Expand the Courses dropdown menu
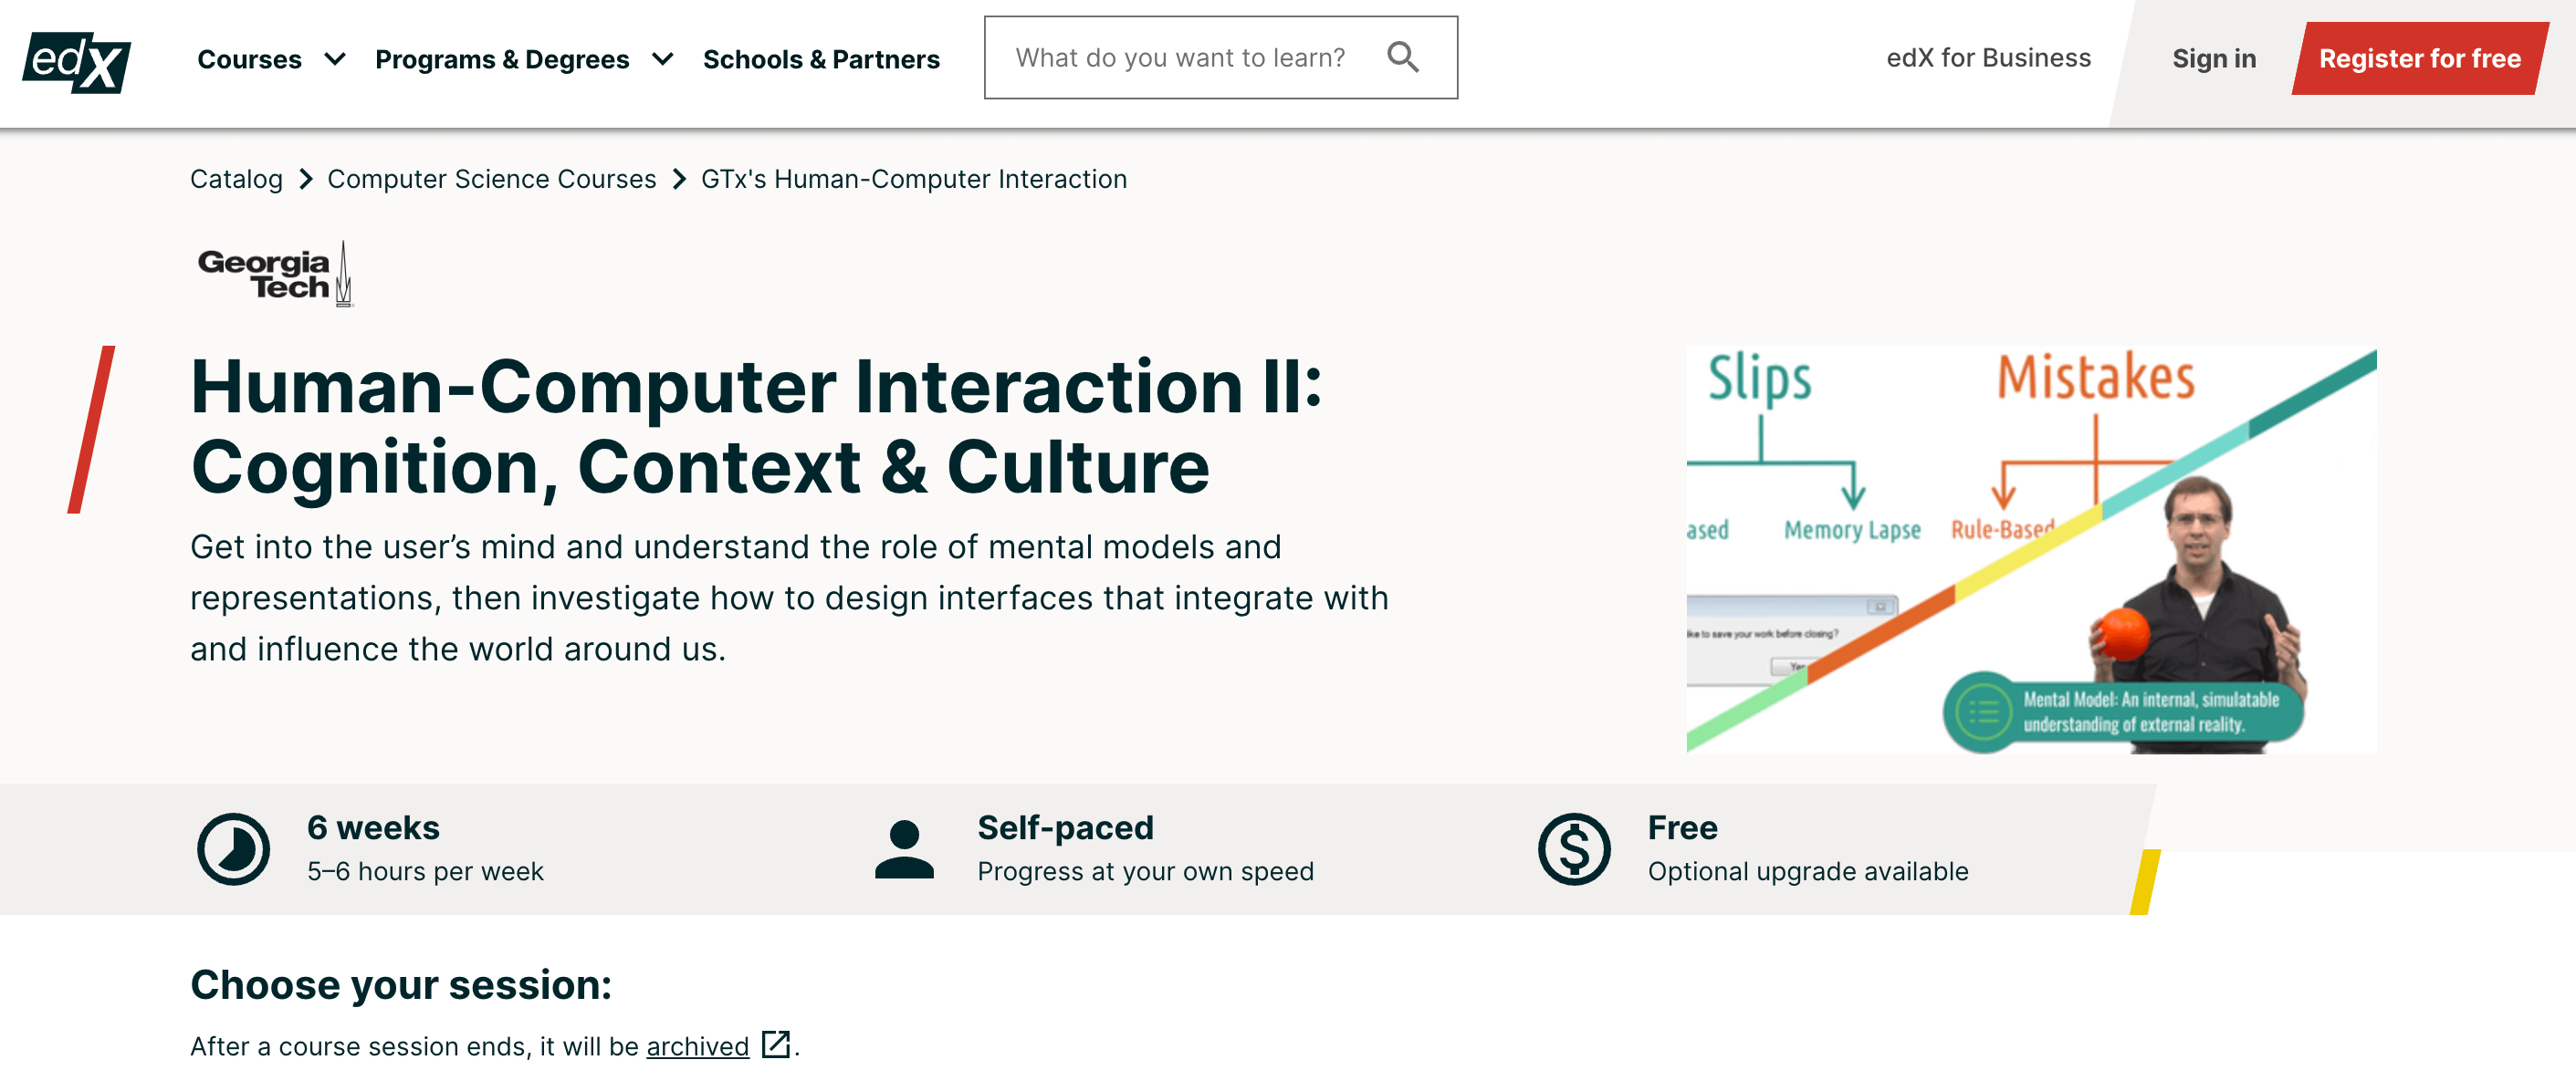Viewport: 2576px width, 1091px height. pos(250,58)
